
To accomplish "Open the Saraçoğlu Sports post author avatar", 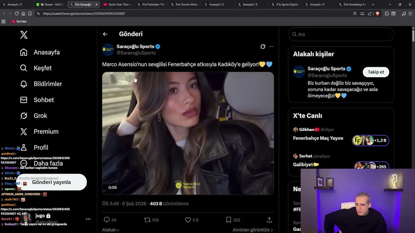I will pos(108,50).
